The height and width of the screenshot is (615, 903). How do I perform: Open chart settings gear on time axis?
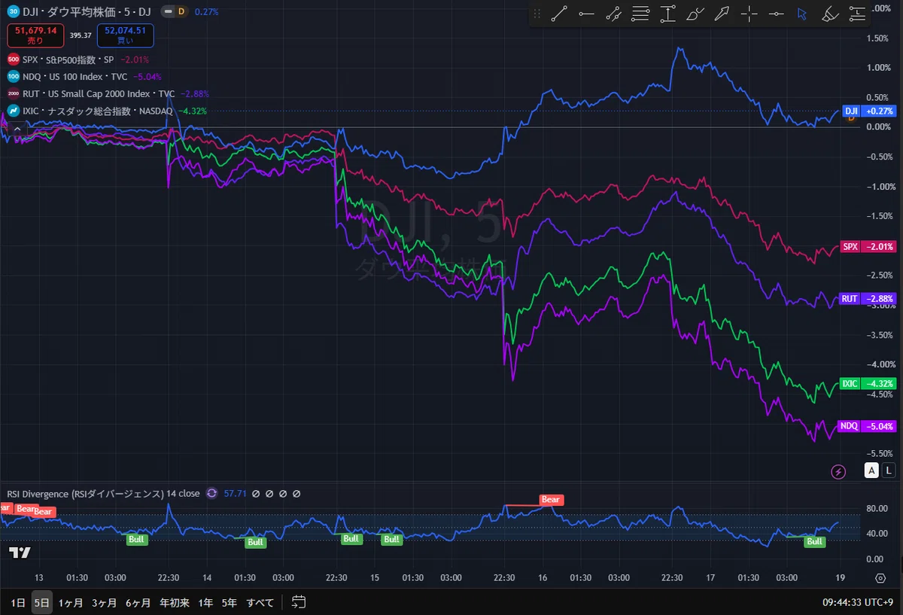pos(880,577)
